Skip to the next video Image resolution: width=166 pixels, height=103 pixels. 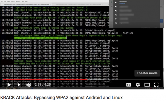tap(20, 85)
